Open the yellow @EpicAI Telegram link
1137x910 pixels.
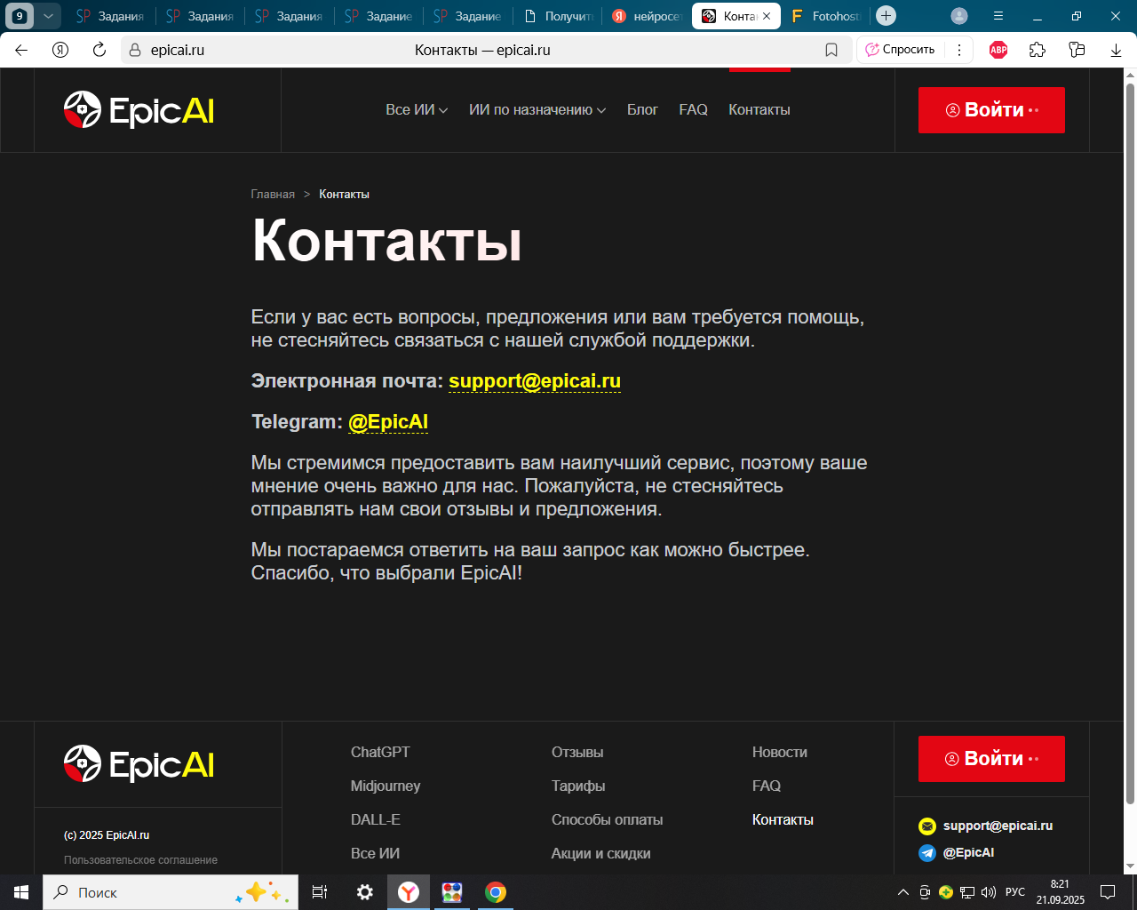(388, 422)
